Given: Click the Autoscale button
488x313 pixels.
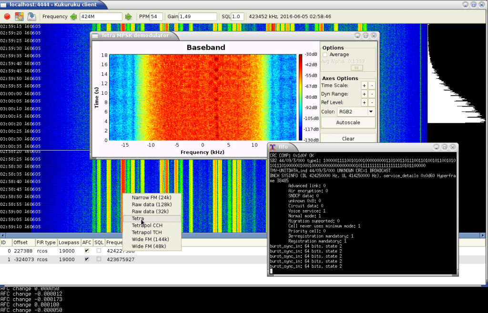Looking at the screenshot, I should (x=348, y=122).
